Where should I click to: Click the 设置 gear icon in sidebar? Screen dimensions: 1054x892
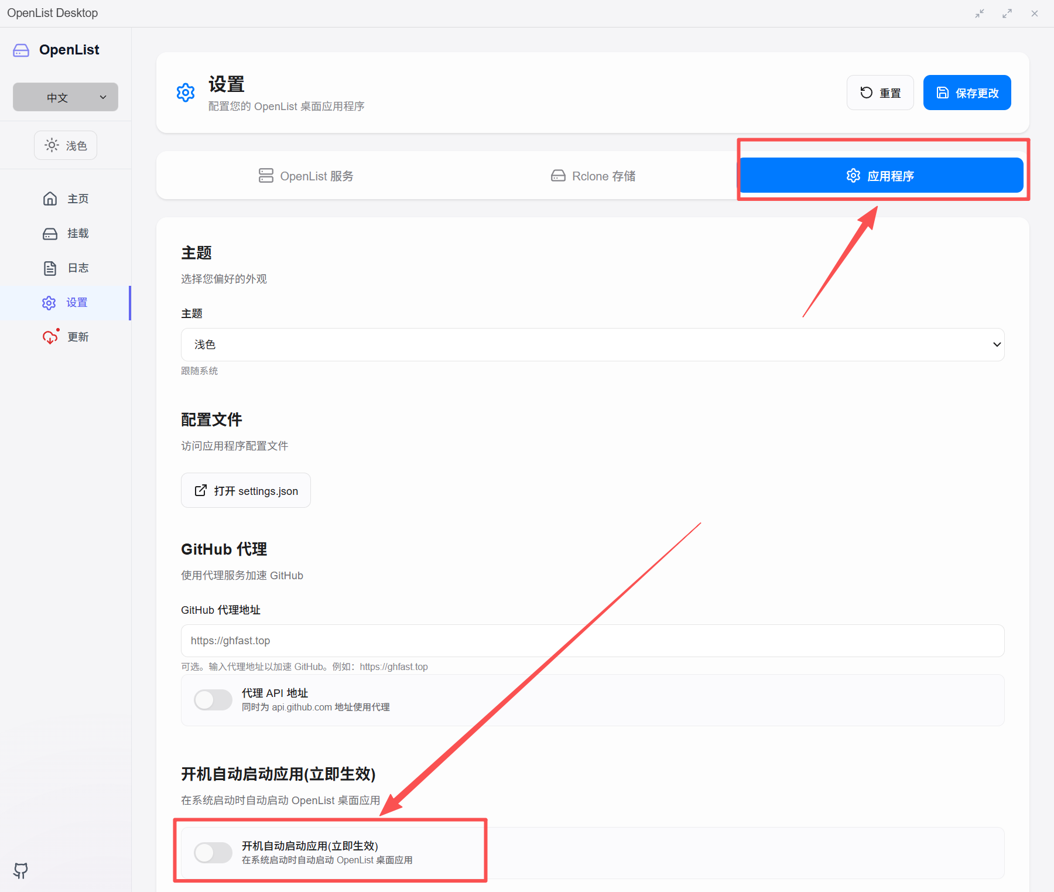(49, 303)
